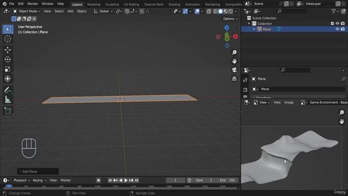Image resolution: width=348 pixels, height=196 pixels.
Task: Open the Tool properties tab icon
Action: [x=245, y=80]
